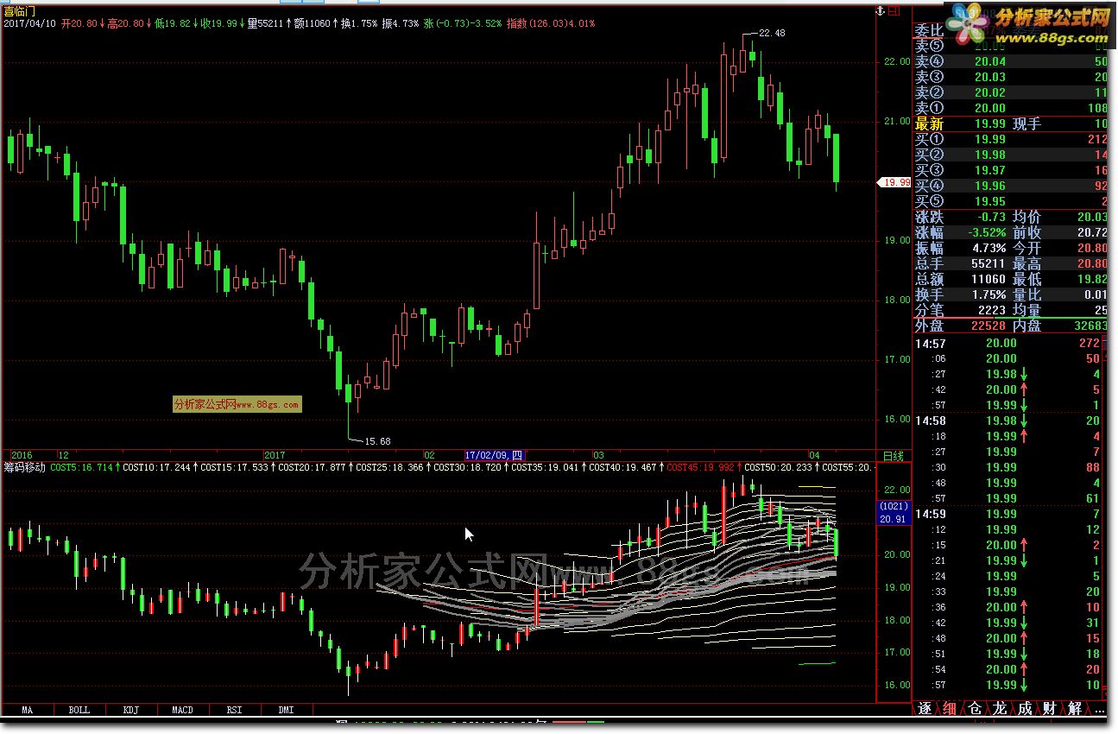Image resolution: width=1118 pixels, height=734 pixels.
Task: Switch to the BOLL indicator tab
Action: pyautogui.click(x=79, y=710)
